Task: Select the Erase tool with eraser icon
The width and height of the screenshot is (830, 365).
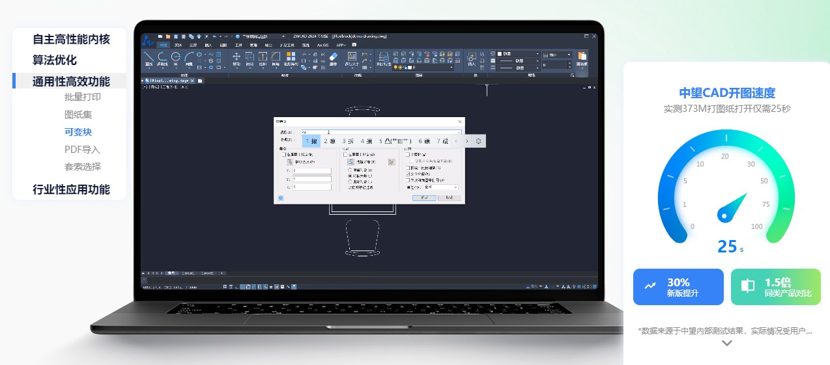Action: coord(334,59)
